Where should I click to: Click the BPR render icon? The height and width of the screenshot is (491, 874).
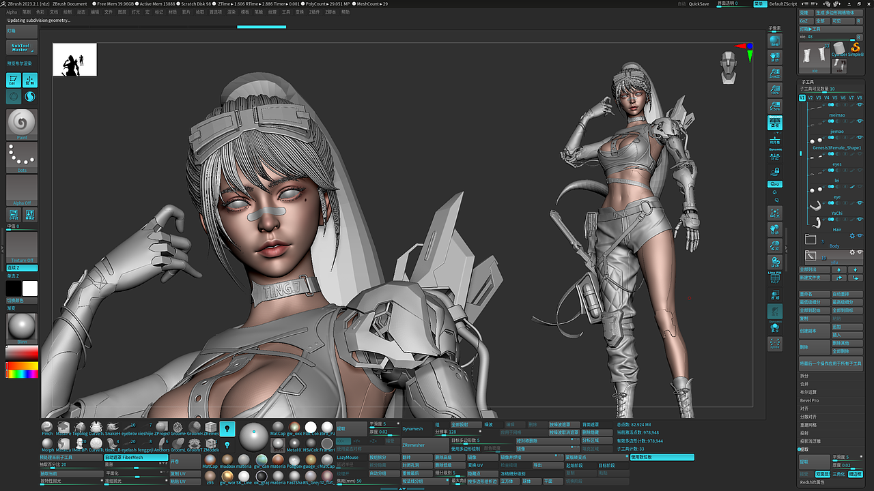click(775, 42)
